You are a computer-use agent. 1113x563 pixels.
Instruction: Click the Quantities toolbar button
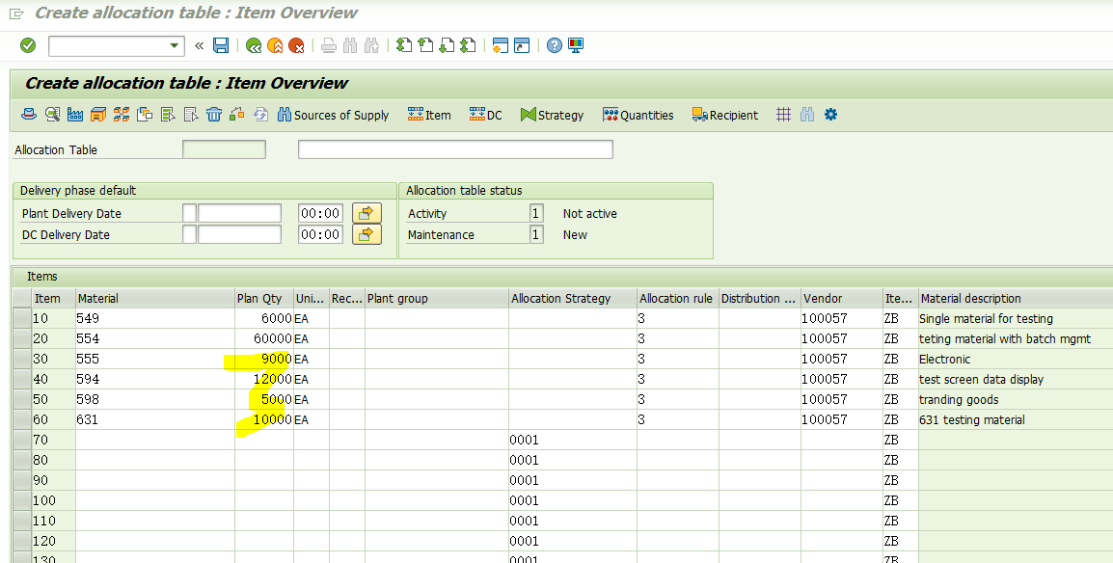638,115
